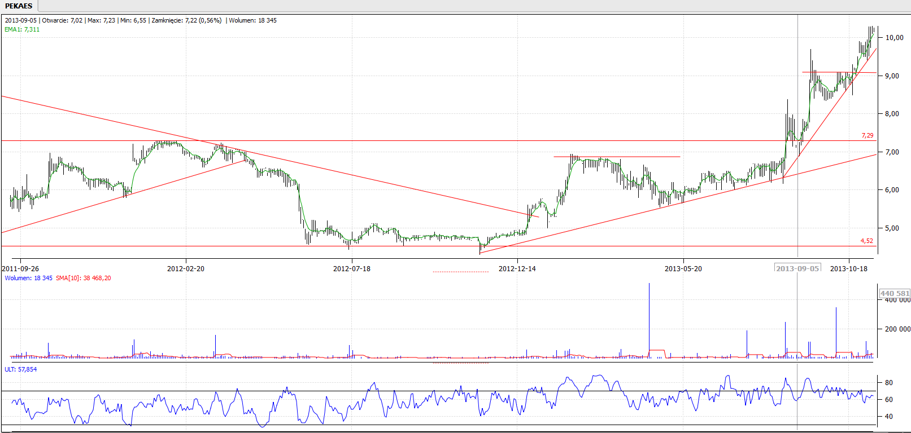The width and height of the screenshot is (911, 433).
Task: Click the 6,00 price axis label
Action: coord(892,190)
